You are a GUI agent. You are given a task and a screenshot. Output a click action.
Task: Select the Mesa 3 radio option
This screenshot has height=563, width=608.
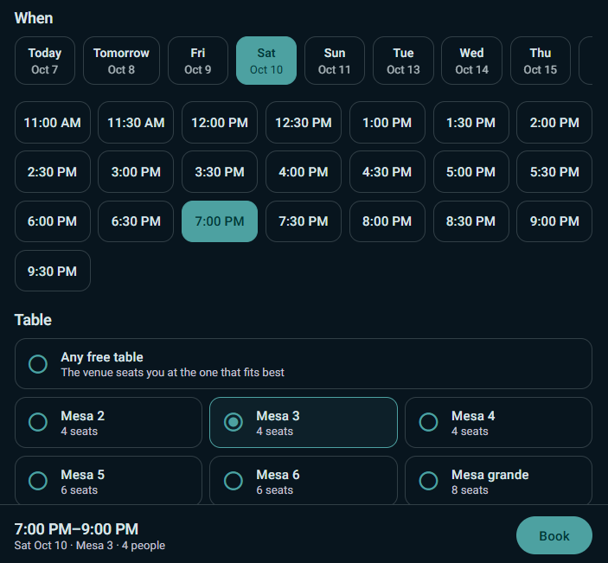coord(304,422)
